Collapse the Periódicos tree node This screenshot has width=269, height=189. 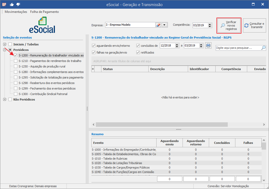click(x=5, y=50)
